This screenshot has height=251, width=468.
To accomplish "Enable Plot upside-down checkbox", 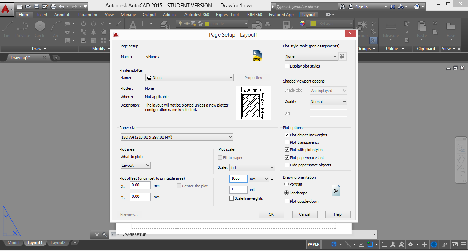I will [287, 201].
